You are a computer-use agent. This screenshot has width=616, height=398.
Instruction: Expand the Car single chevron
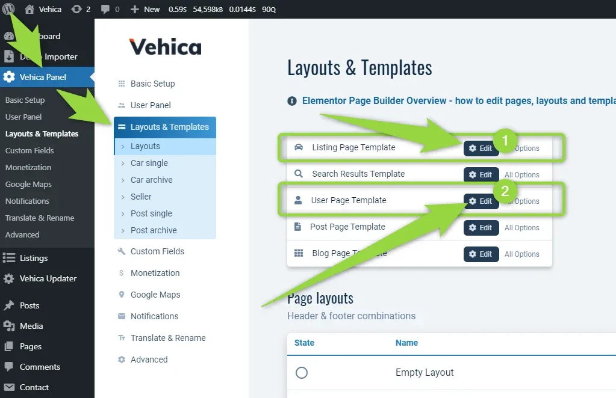click(x=123, y=163)
